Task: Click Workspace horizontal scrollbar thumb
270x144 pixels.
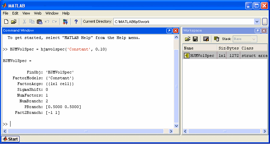Action: coord(224,131)
